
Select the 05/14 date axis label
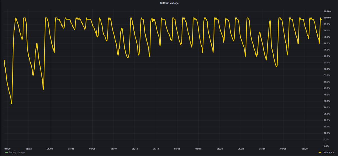click(156, 149)
